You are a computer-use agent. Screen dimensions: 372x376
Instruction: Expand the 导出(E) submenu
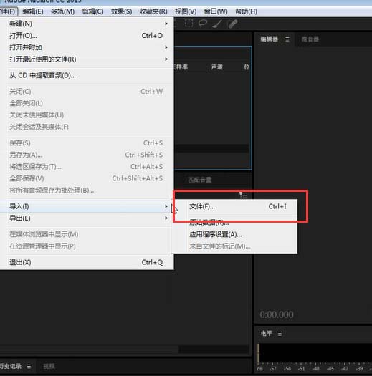(87, 218)
